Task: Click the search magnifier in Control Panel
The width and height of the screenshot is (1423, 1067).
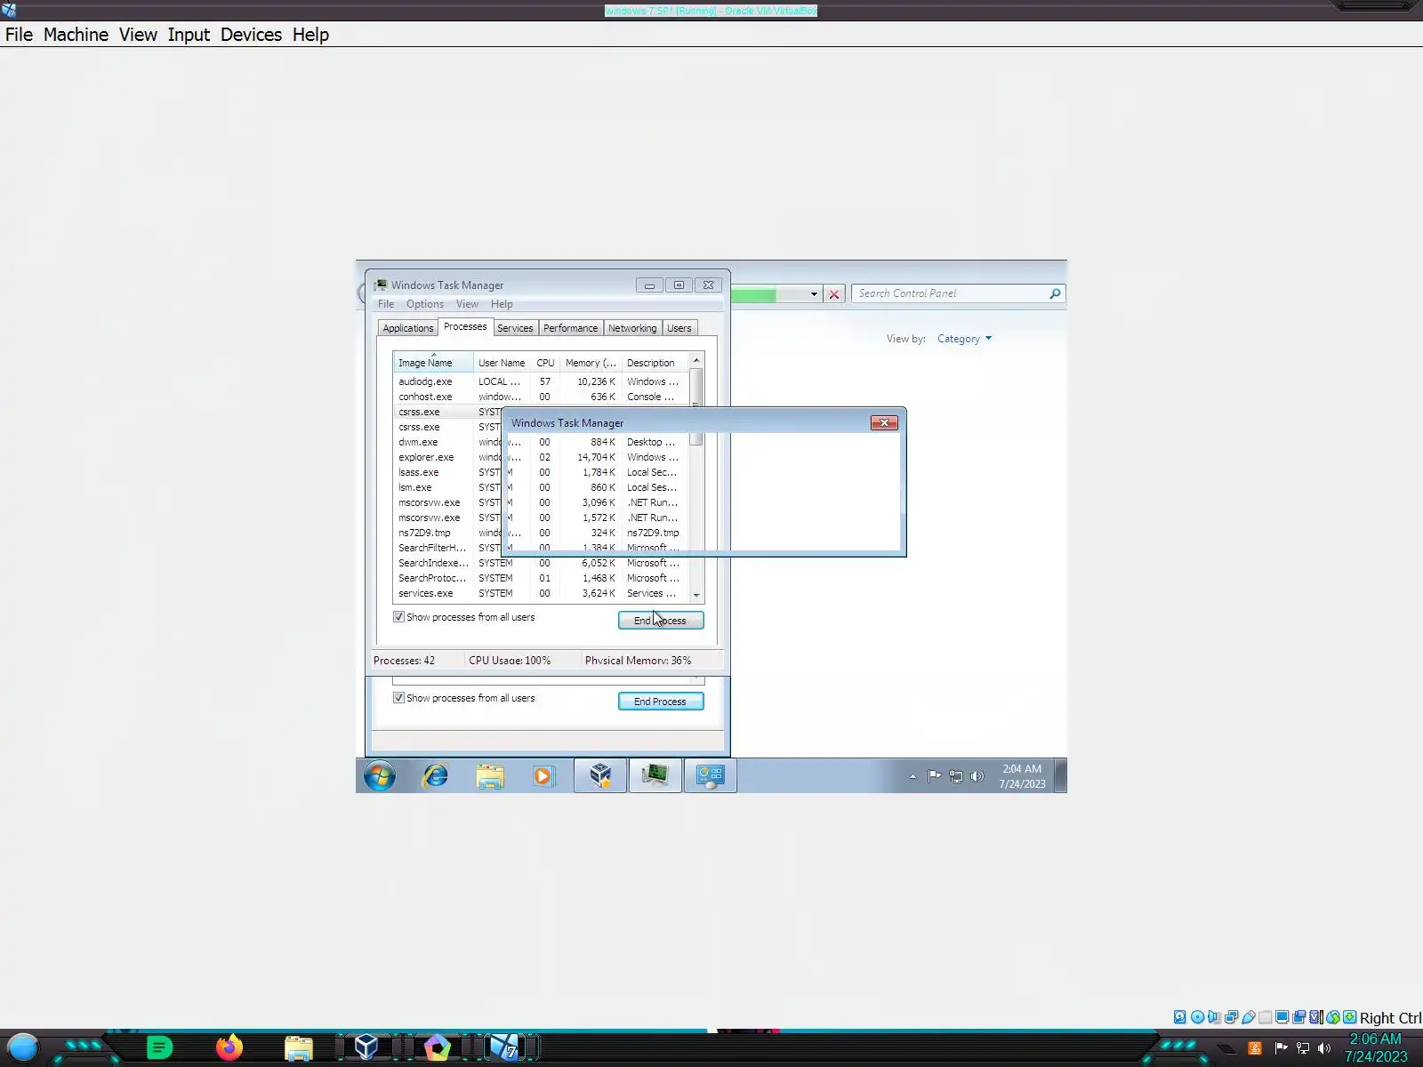Action: (1055, 293)
